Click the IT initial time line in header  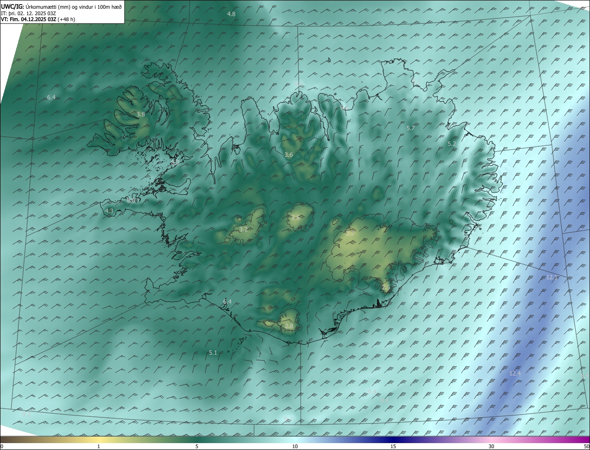(x=29, y=13)
